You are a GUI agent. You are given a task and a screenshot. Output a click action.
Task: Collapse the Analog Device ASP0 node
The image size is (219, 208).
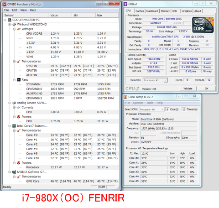(10, 103)
